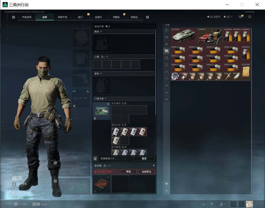The width and height of the screenshot is (265, 208).
Task: Toggle the pin icon on the 安全箱 header
Action: pos(154,166)
